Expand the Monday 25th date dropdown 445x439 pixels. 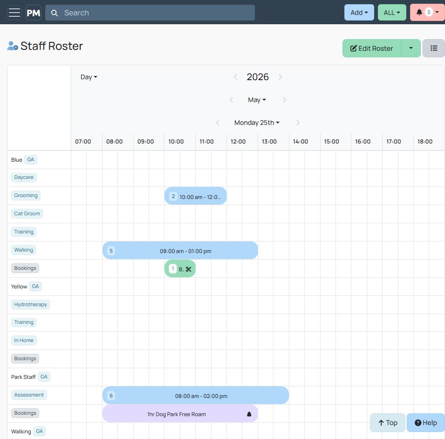[x=257, y=123]
